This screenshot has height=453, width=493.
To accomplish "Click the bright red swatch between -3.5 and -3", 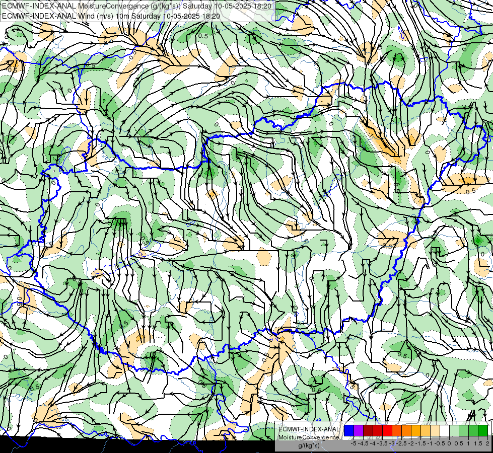I will 387,430.
